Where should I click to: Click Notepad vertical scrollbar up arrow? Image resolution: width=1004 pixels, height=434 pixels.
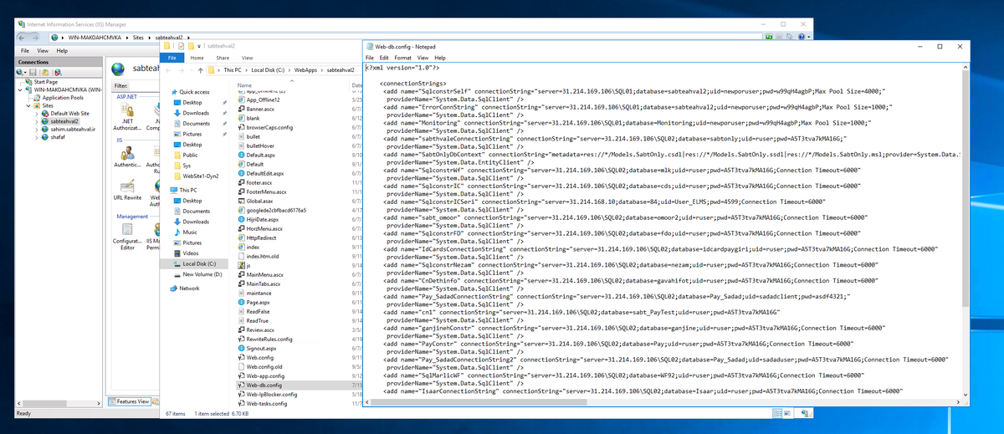point(965,67)
